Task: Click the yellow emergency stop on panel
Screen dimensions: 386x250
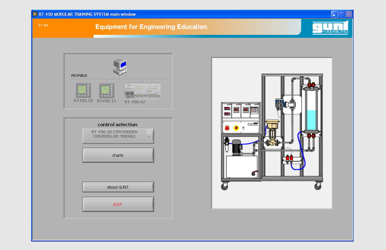Action: 236,127
